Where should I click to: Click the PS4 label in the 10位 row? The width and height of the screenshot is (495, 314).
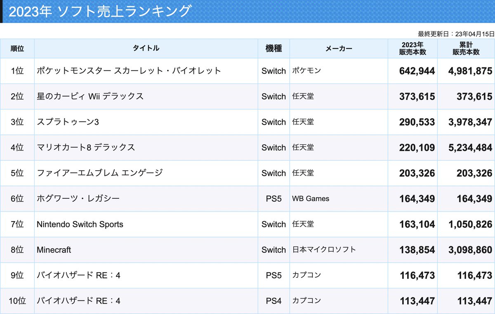coord(273,301)
